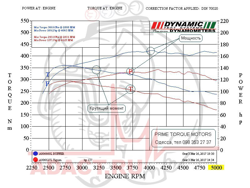Screen dimensions: 250x188
Task: Click the 'hp 137' note in legend
Action: click(88, 160)
